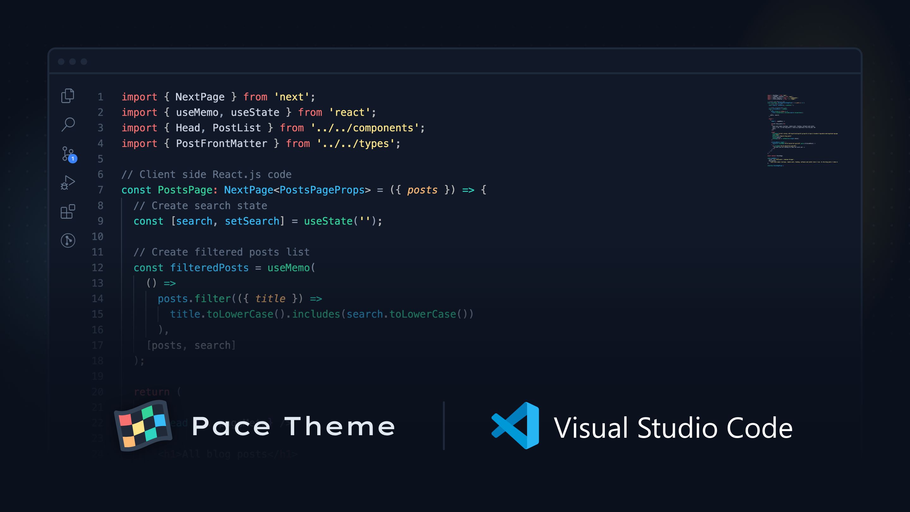Screen dimensions: 910x512
Task: Open the Explorer files icon
Action: click(68, 96)
